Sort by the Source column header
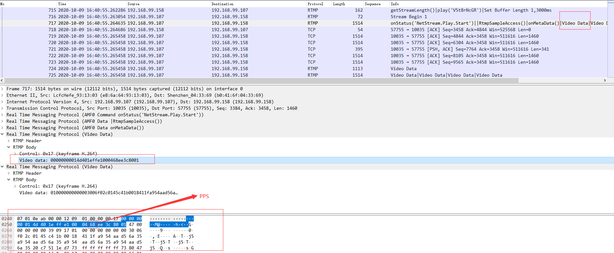 [133, 4]
